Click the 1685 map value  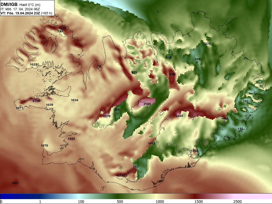[x=172, y=74]
